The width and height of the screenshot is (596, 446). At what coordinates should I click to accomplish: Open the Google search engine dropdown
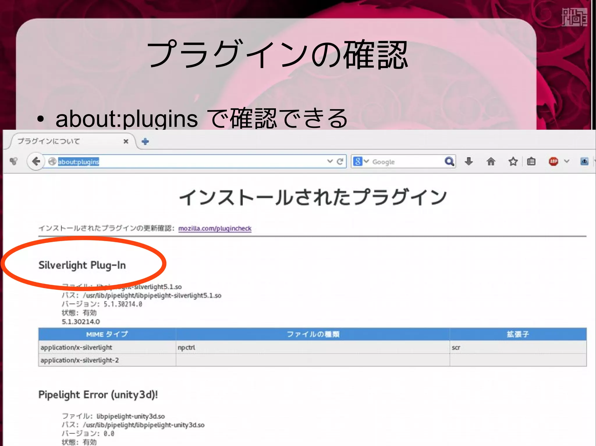361,161
